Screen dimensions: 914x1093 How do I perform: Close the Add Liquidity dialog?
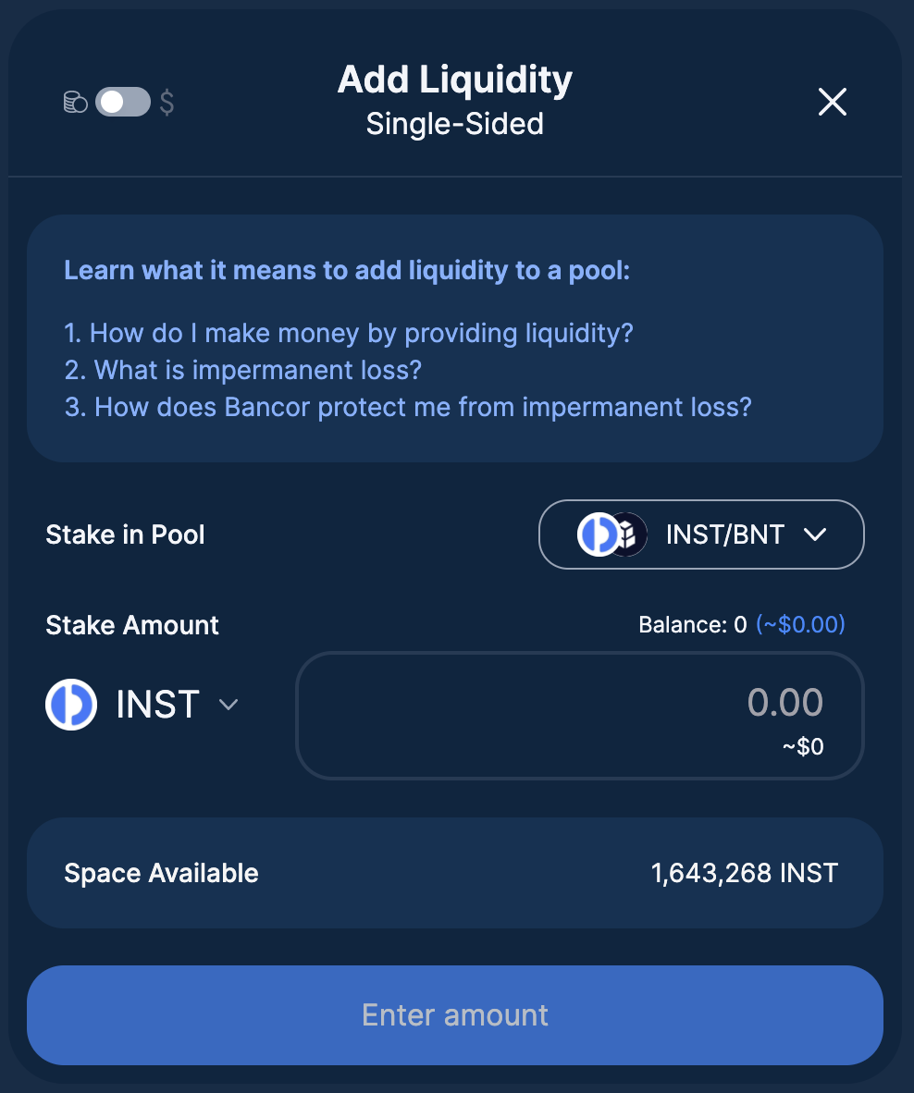point(833,102)
